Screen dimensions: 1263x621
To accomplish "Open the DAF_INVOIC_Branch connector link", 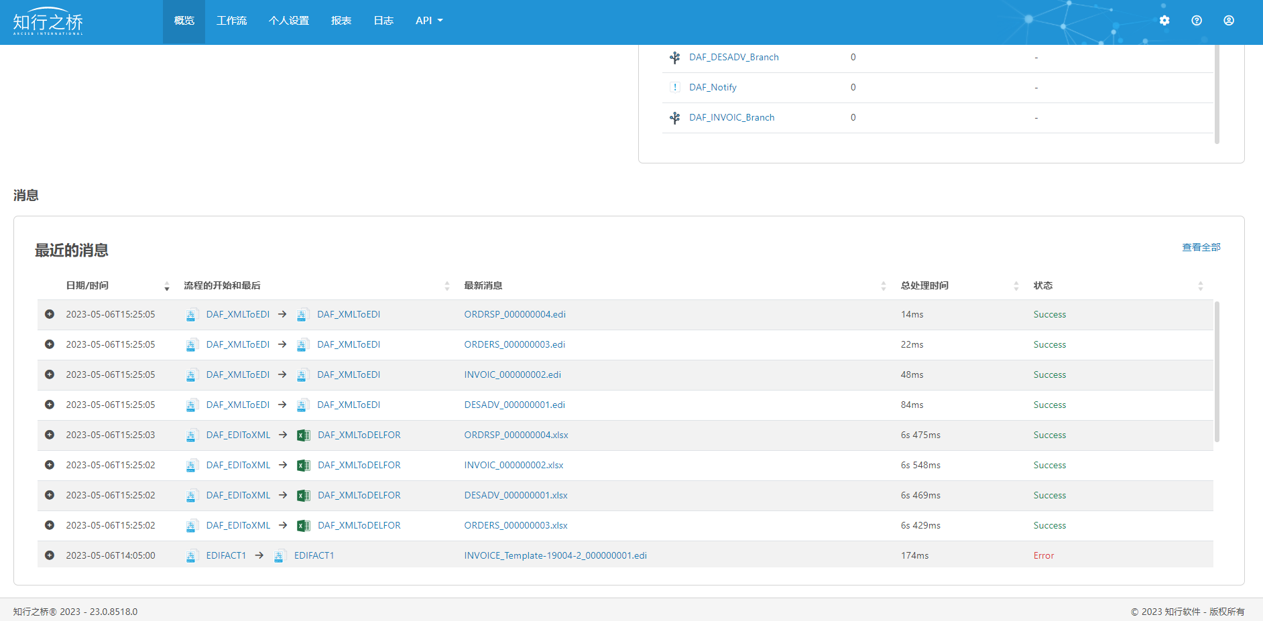I will coord(732,118).
